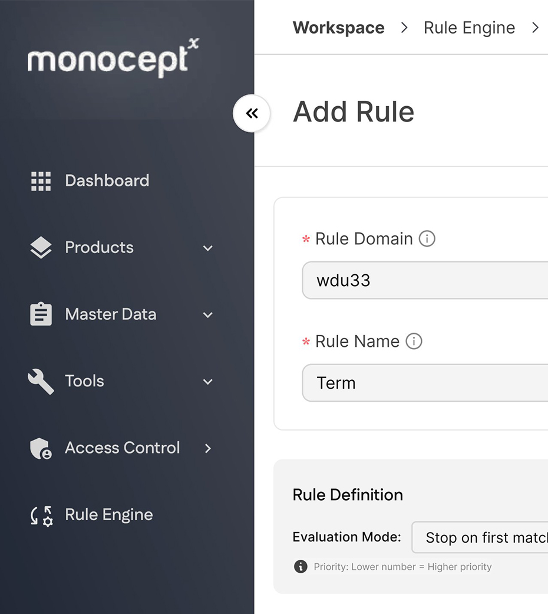548x614 pixels.
Task: Collapse sidebar with double-chevron button
Action: point(252,114)
